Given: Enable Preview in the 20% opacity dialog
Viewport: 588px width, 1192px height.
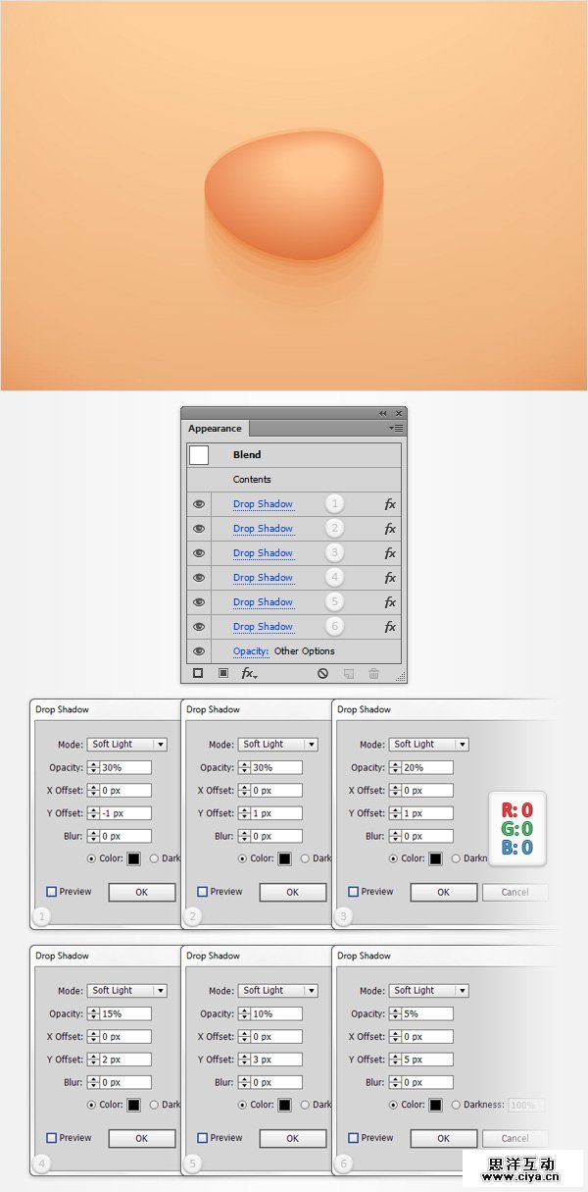Looking at the screenshot, I should pyautogui.click(x=354, y=892).
